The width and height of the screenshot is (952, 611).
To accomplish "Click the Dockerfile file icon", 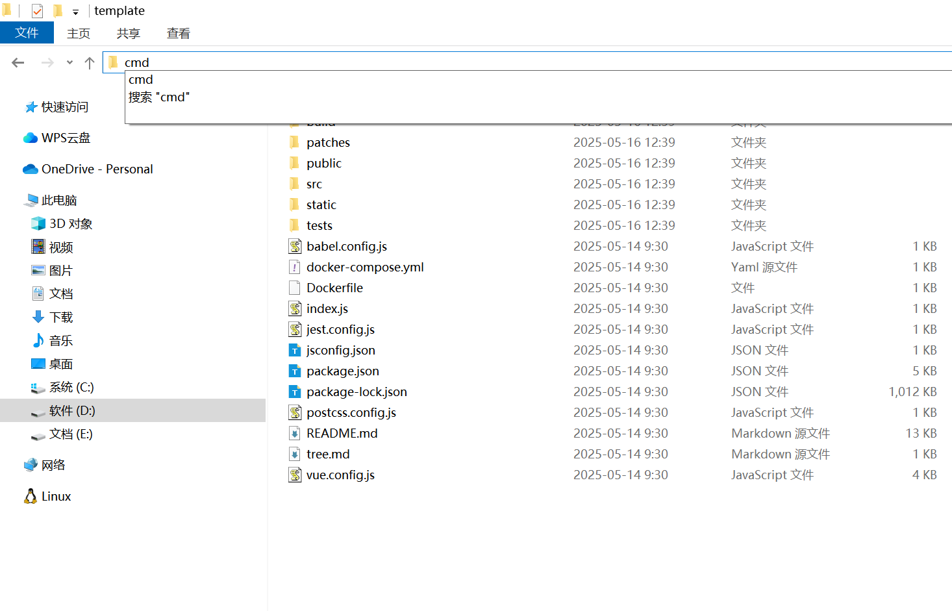I will (295, 288).
